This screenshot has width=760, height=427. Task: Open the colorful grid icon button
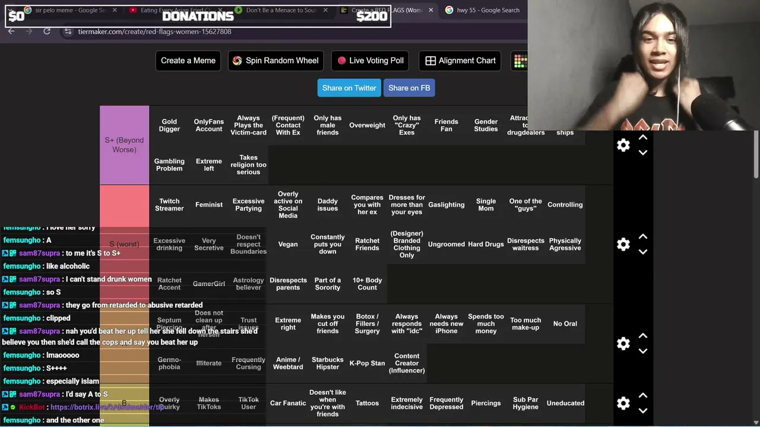520,60
